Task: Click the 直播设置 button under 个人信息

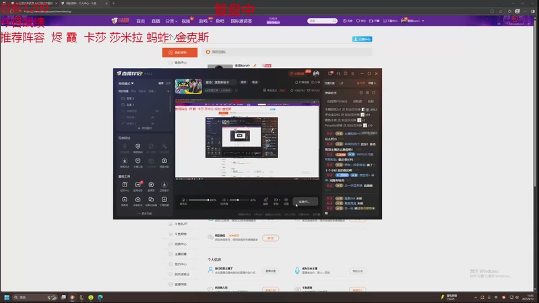Action: (x=271, y=271)
